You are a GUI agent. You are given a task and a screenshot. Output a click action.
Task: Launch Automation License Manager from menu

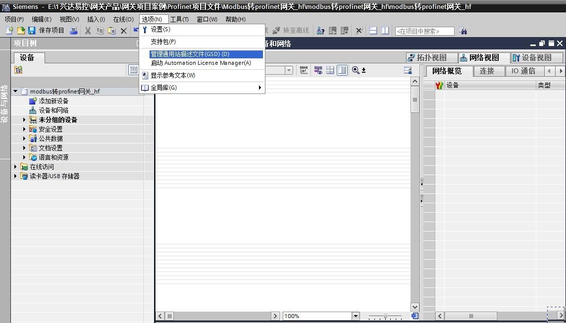[202, 63]
